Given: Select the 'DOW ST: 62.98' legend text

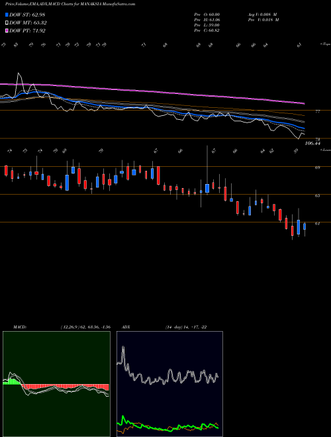Looking at the screenshot, I should coord(27,15).
